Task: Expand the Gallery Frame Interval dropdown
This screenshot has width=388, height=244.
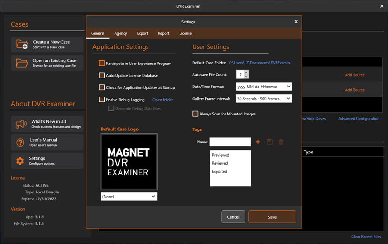Action: pos(264,98)
